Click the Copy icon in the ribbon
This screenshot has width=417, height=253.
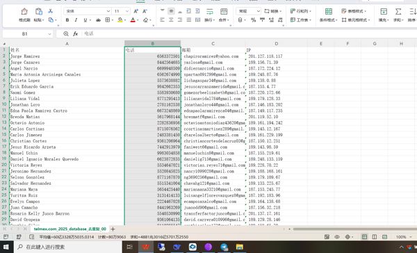(51, 20)
